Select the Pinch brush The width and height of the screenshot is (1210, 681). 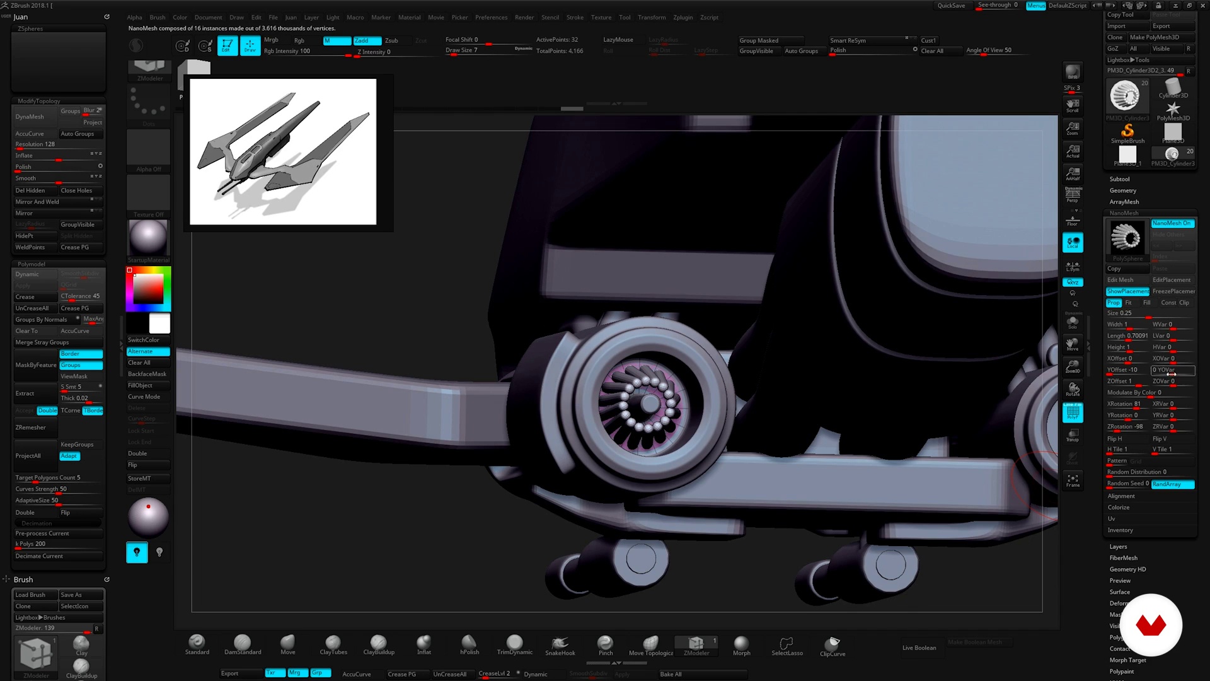(606, 645)
